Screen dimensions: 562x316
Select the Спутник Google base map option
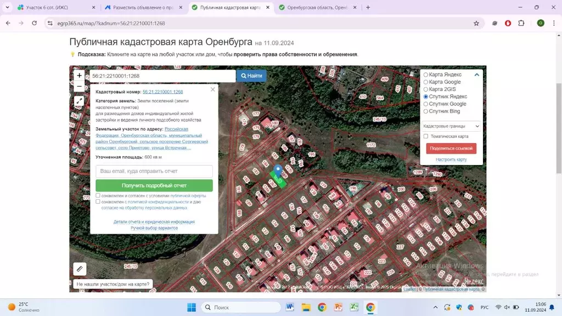tap(425, 104)
